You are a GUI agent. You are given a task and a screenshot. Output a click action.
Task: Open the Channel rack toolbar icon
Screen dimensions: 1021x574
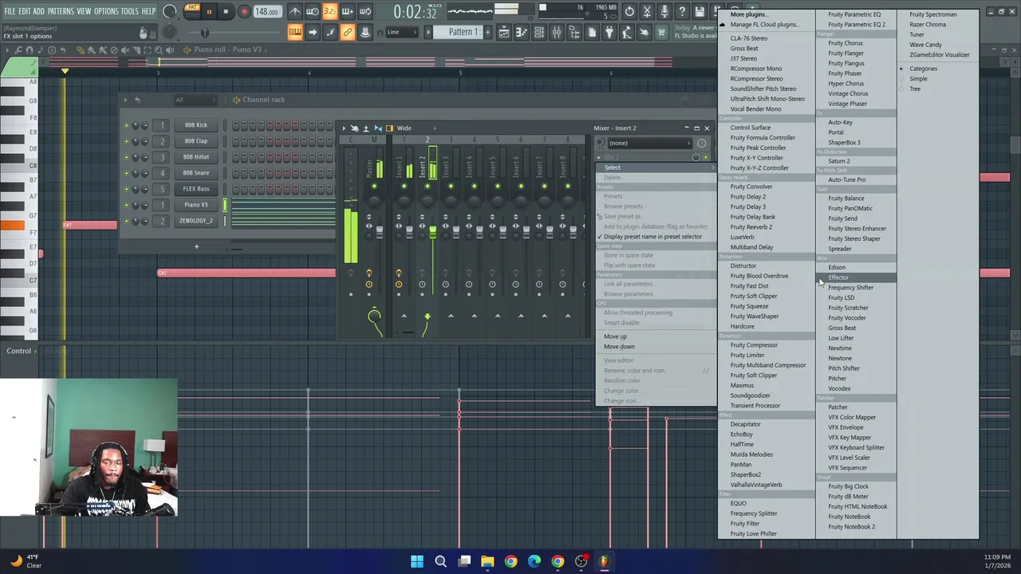[x=539, y=32]
